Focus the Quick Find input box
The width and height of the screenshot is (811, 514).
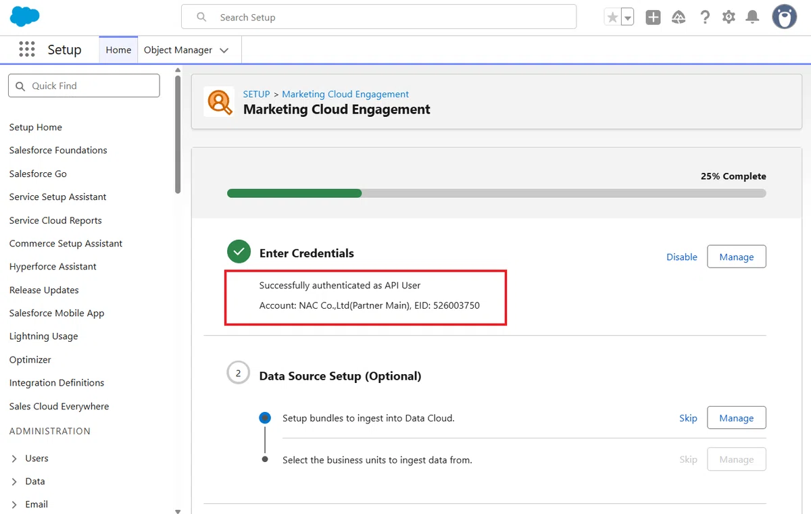(84, 86)
